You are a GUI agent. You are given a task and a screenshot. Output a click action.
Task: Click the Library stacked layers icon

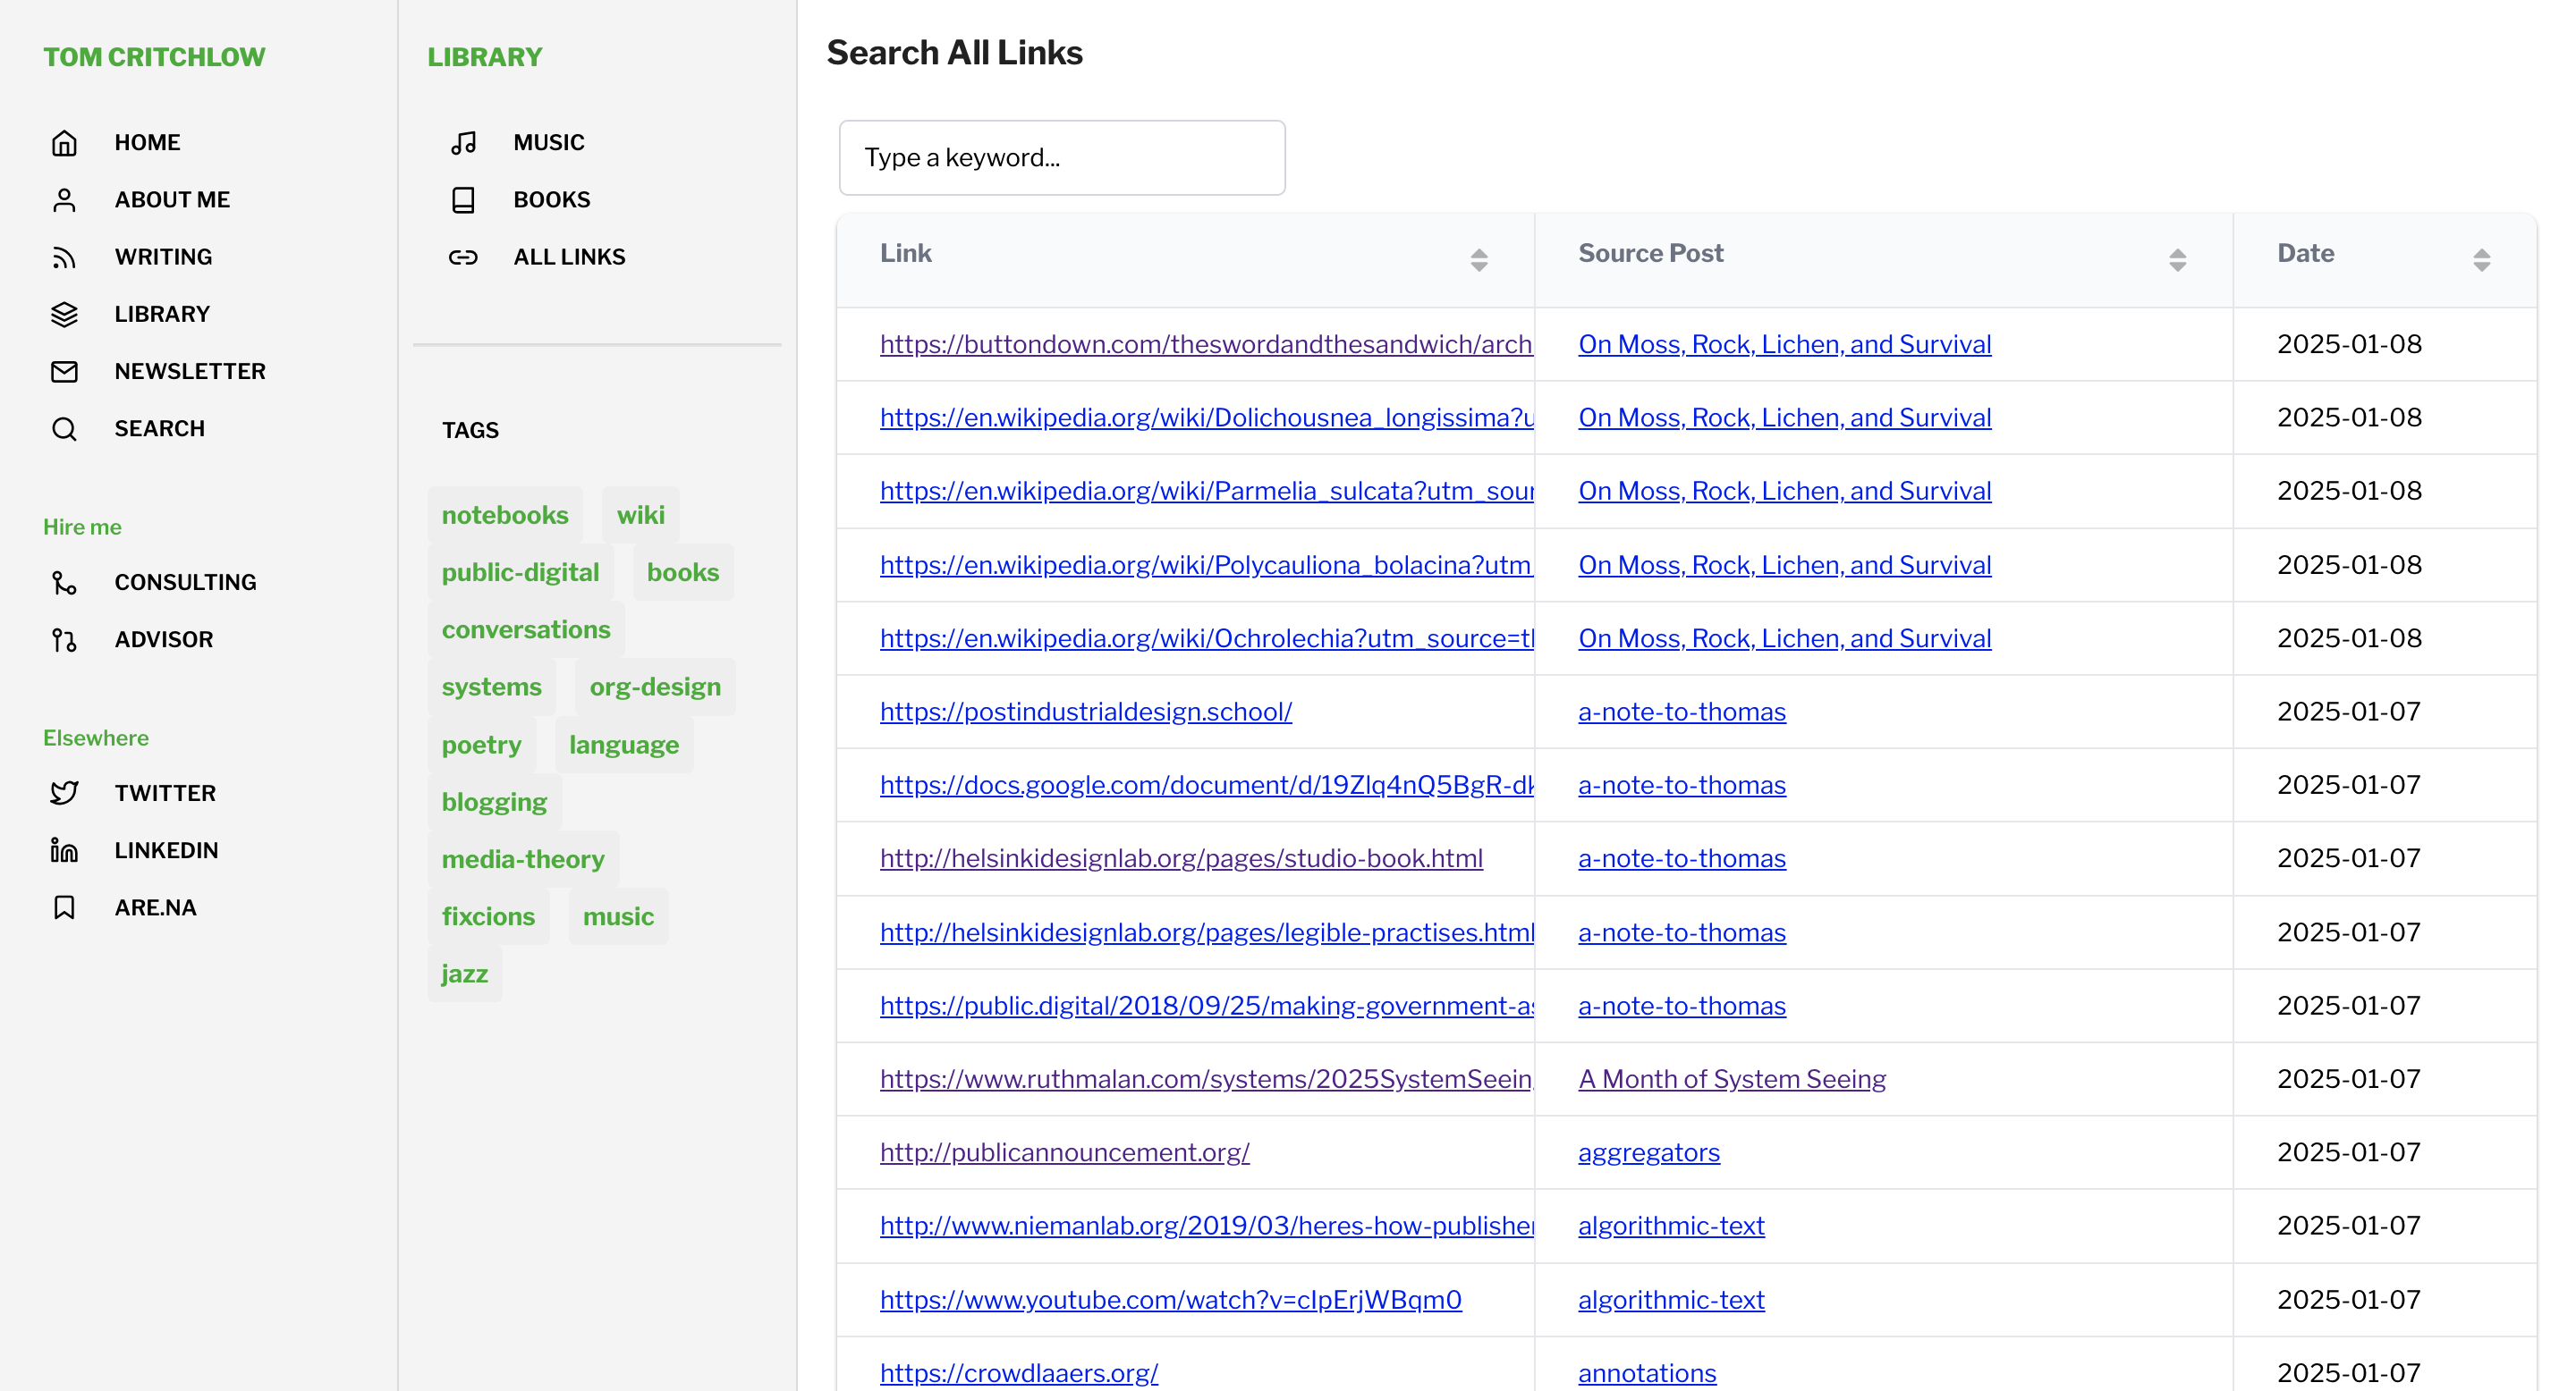tap(64, 314)
